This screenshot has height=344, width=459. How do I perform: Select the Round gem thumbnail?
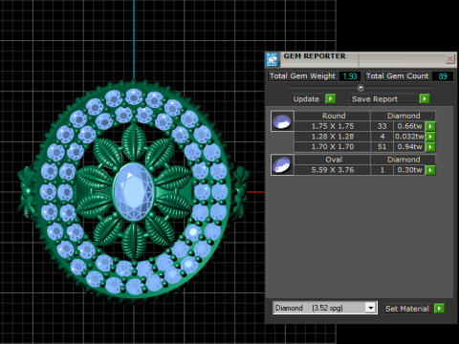(x=282, y=121)
